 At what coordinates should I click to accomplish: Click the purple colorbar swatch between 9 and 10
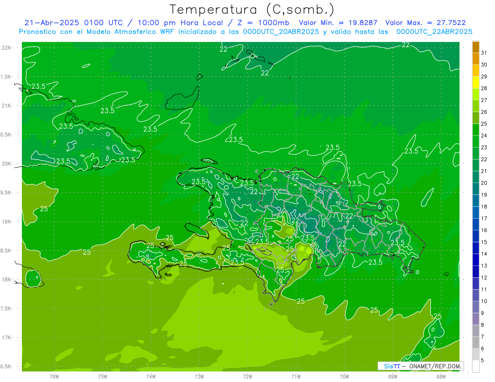(x=476, y=307)
